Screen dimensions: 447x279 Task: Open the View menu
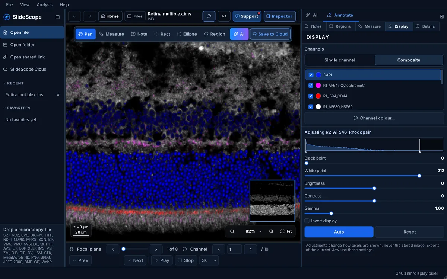pyautogui.click(x=25, y=4)
